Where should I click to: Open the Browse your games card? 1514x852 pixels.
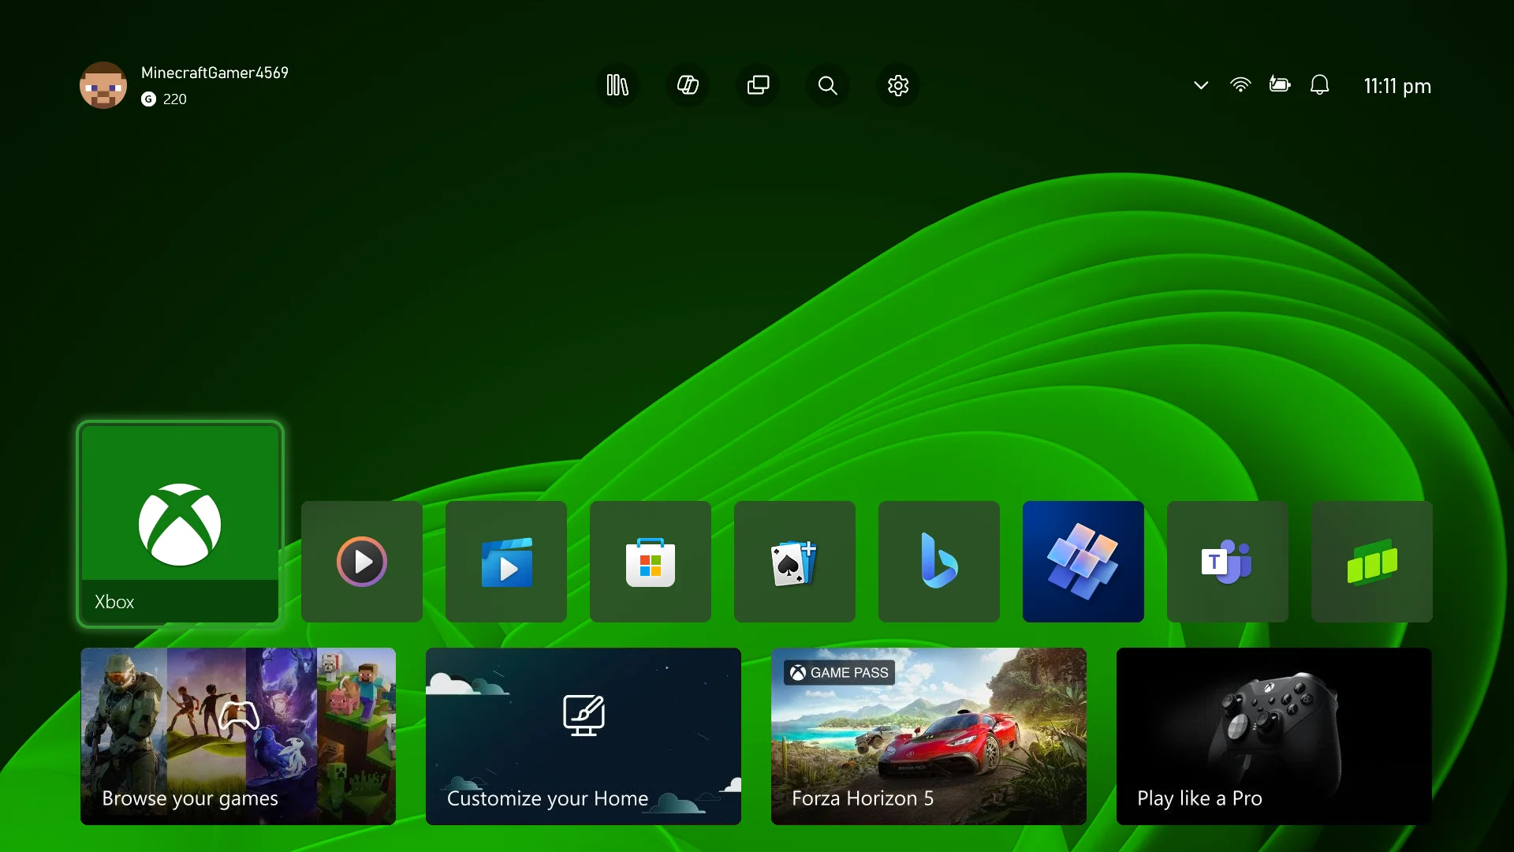[238, 736]
